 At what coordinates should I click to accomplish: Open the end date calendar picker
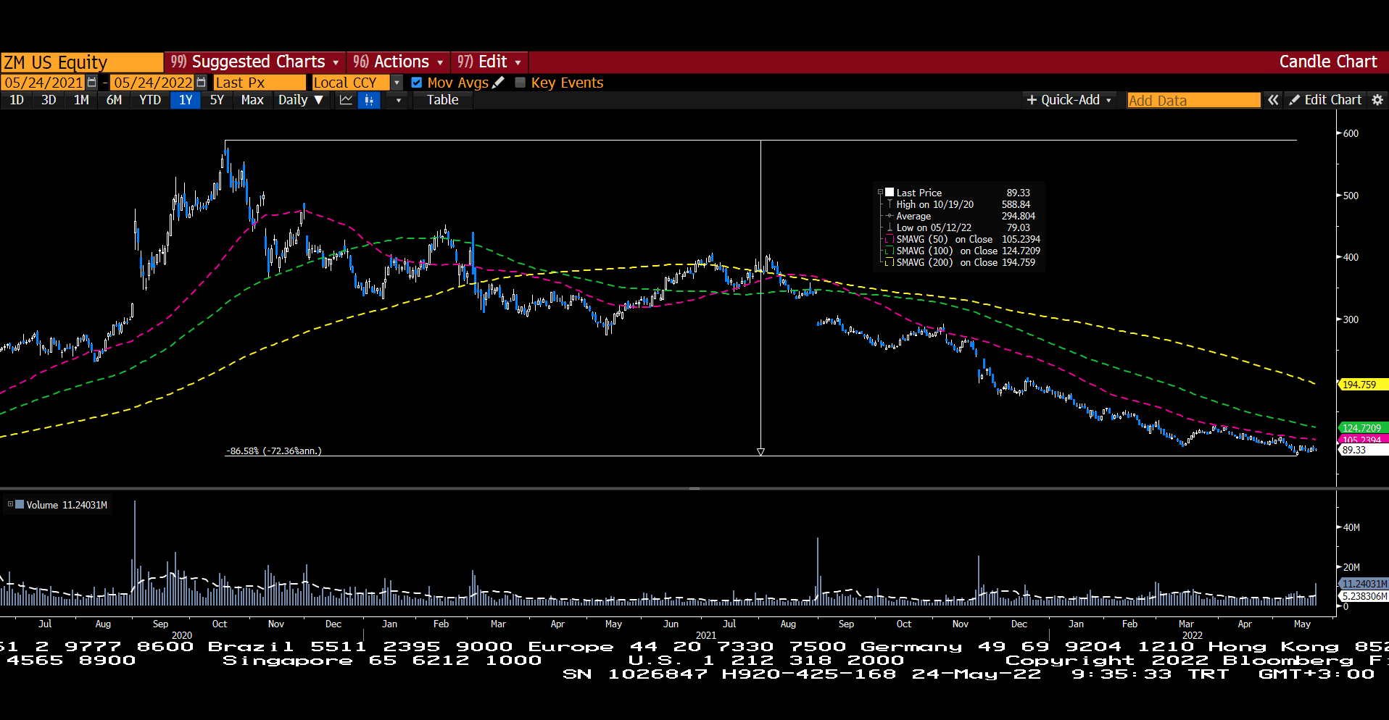point(202,83)
